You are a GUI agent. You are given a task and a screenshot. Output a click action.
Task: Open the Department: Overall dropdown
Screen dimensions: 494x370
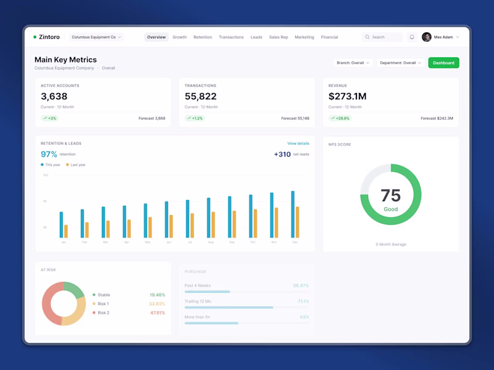click(x=400, y=63)
